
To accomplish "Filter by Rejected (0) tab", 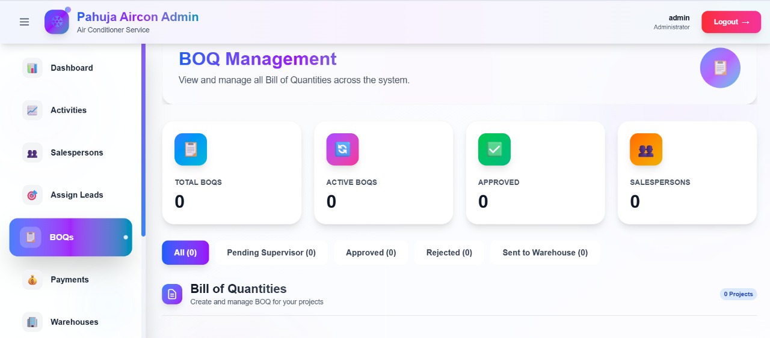I will [449, 253].
